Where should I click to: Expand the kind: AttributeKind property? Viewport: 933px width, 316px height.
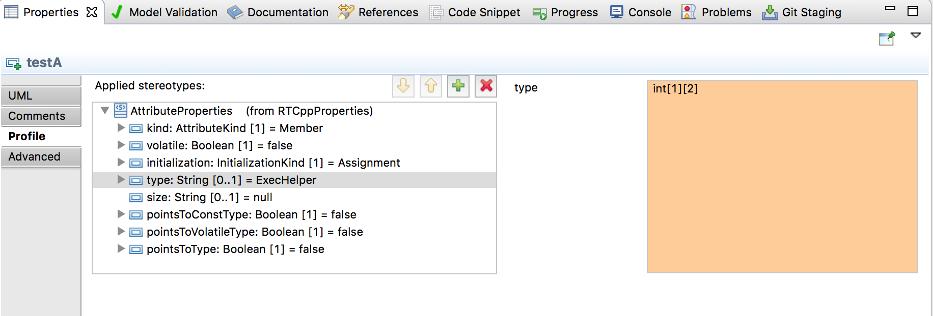121,128
